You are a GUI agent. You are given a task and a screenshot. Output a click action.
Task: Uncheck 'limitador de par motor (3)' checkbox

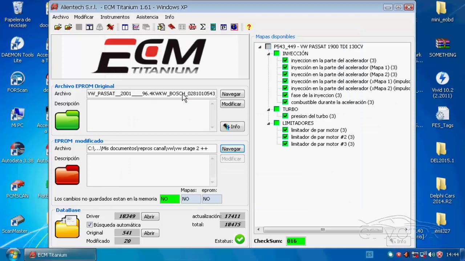pos(285,130)
